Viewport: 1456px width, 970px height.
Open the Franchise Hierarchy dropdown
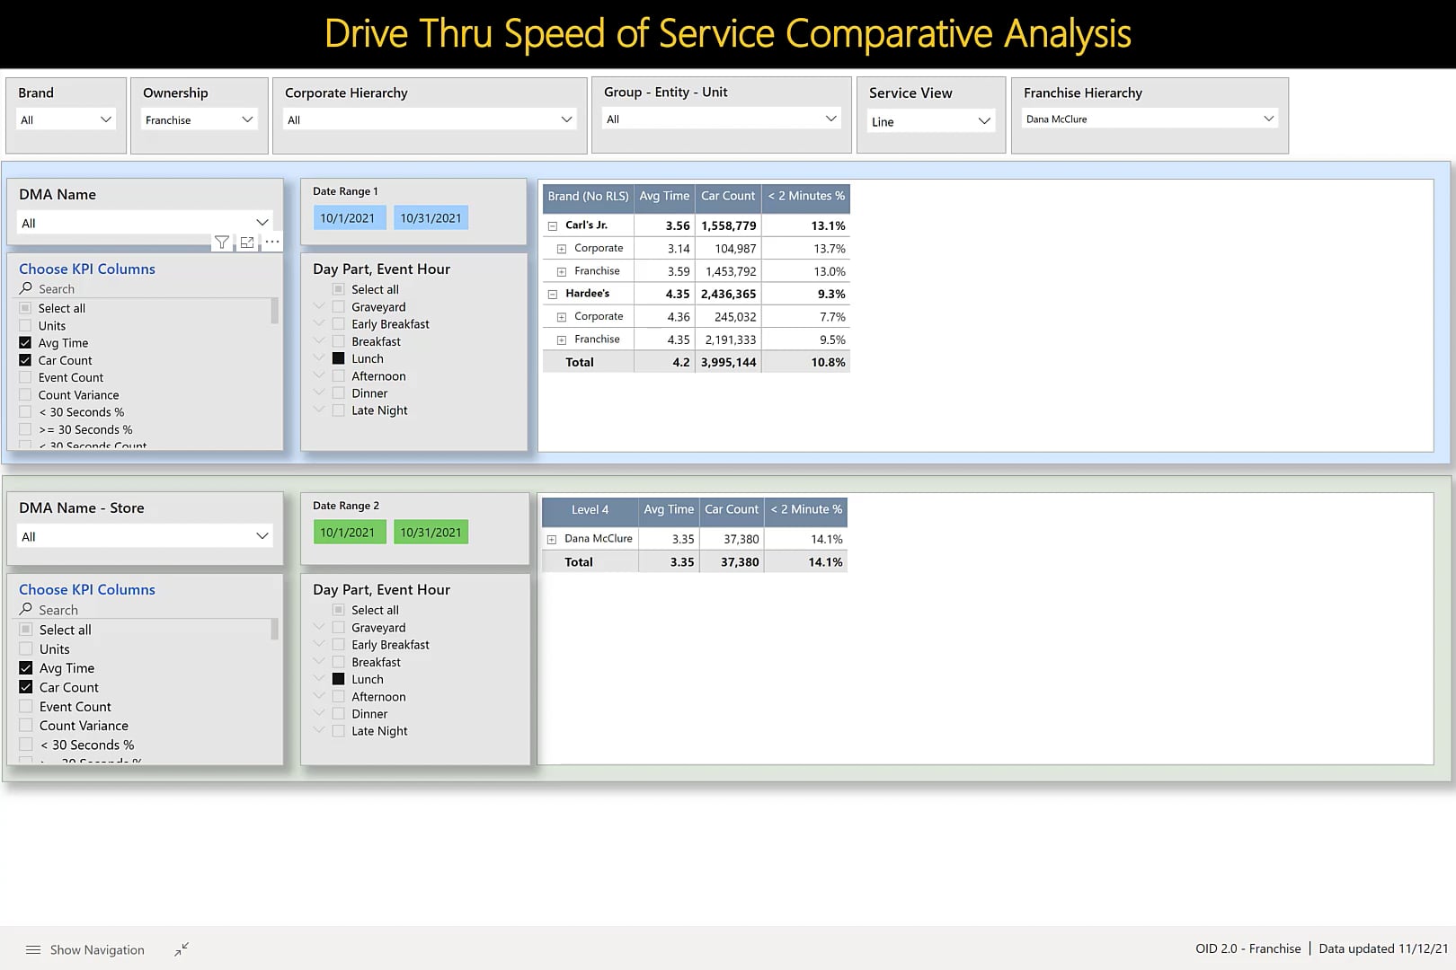pyautogui.click(x=1267, y=118)
